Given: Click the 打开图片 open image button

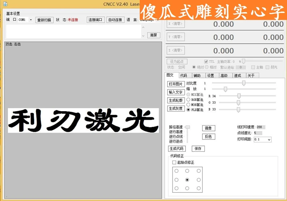Looking at the screenshot, I should tap(176, 84).
